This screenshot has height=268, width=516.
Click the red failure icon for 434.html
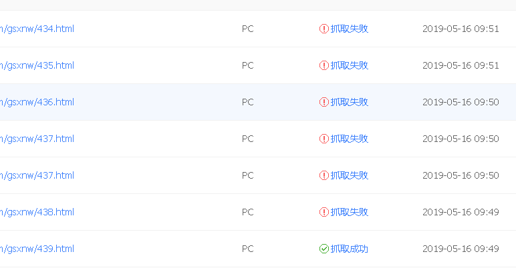[324, 29]
